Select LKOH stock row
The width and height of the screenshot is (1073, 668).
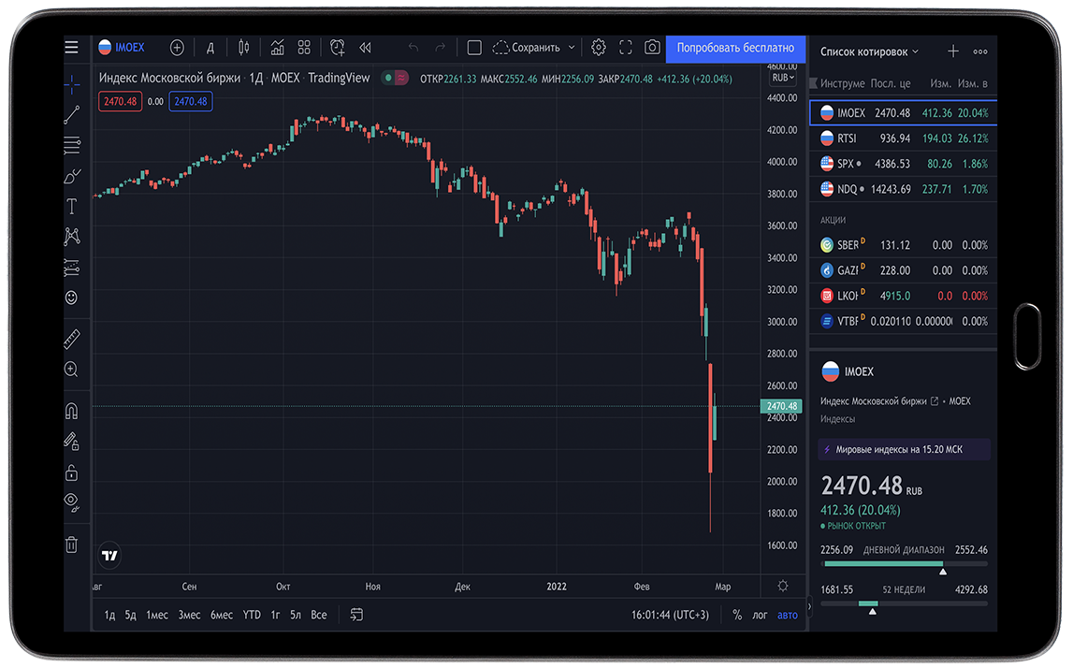[x=904, y=296]
